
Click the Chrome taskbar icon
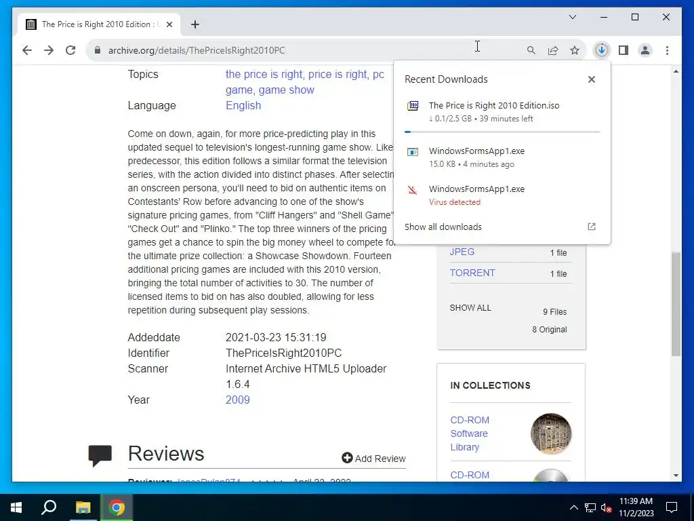coord(117,507)
